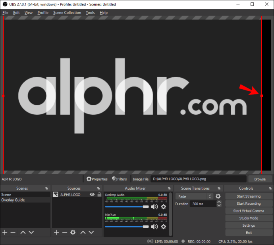Adjust Mic/Aux volume slider
The width and height of the screenshot is (274, 245).
click(x=127, y=227)
